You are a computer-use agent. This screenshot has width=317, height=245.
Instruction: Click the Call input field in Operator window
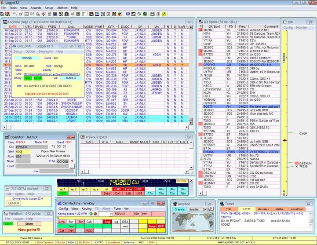[32, 147]
